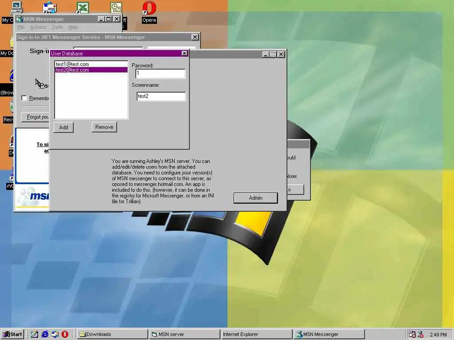Switch to MSN Messenger taskbar button
The width and height of the screenshot is (454, 340).
[329, 334]
